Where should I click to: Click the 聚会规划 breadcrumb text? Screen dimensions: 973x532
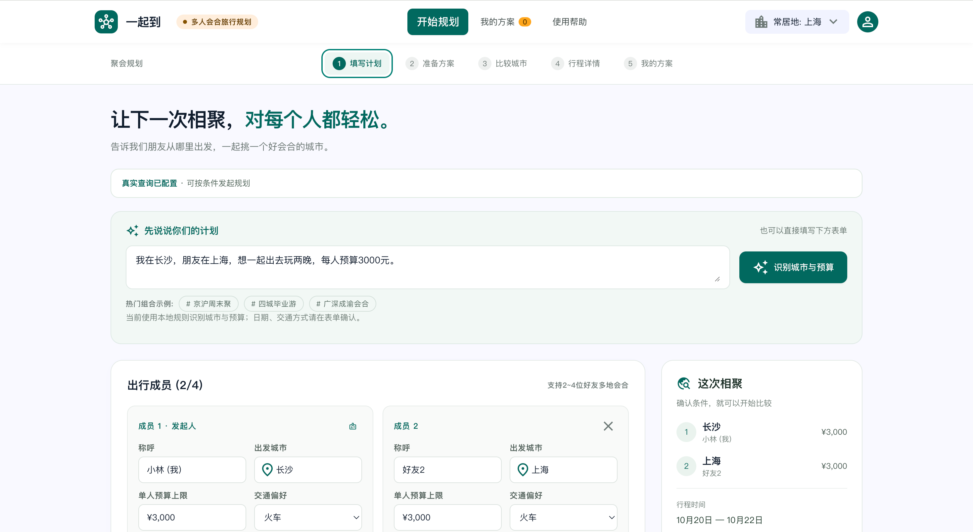tap(126, 64)
